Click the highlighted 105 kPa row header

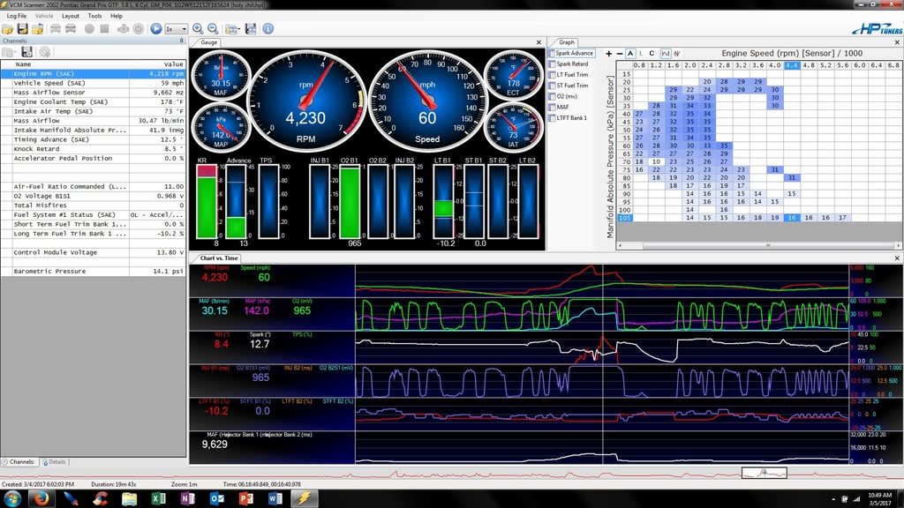point(625,218)
